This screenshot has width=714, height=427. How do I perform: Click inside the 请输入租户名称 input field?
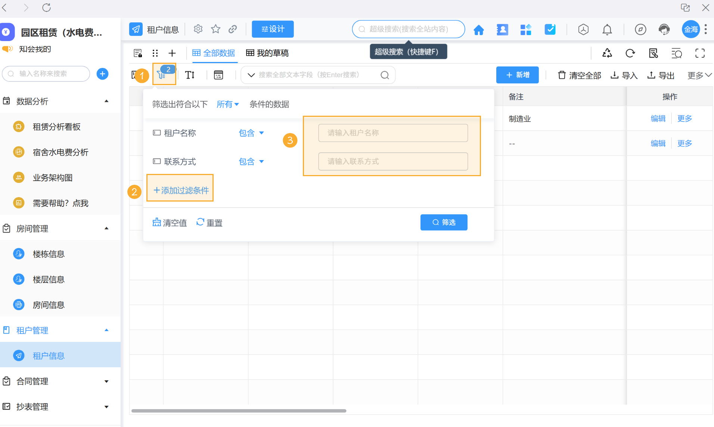[x=392, y=133]
